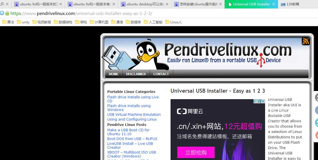Click the 'Portable Linux Categories' heading
Screen dimensions: 318x160
(131, 92)
